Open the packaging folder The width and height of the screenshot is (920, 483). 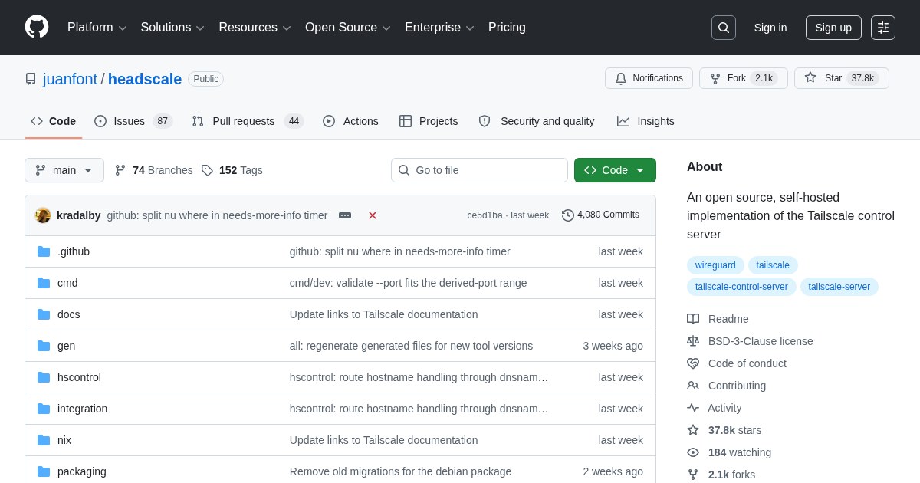82,472
